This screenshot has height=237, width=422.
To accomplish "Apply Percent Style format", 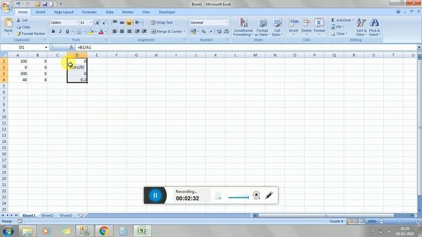I will pos(204,32).
